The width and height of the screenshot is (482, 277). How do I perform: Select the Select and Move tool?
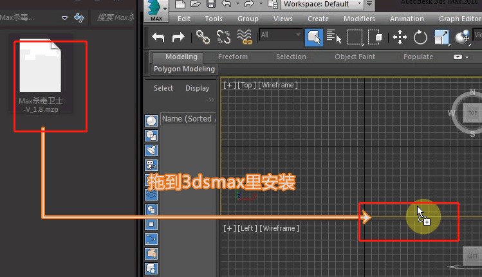(400, 37)
